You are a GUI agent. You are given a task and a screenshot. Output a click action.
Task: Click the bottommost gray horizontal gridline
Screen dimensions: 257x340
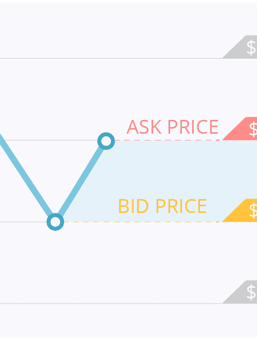tap(111, 303)
